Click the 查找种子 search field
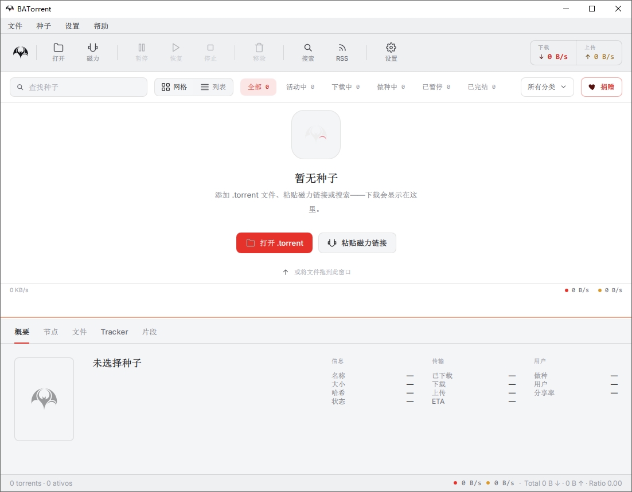Image resolution: width=632 pixels, height=492 pixels. 79,87
